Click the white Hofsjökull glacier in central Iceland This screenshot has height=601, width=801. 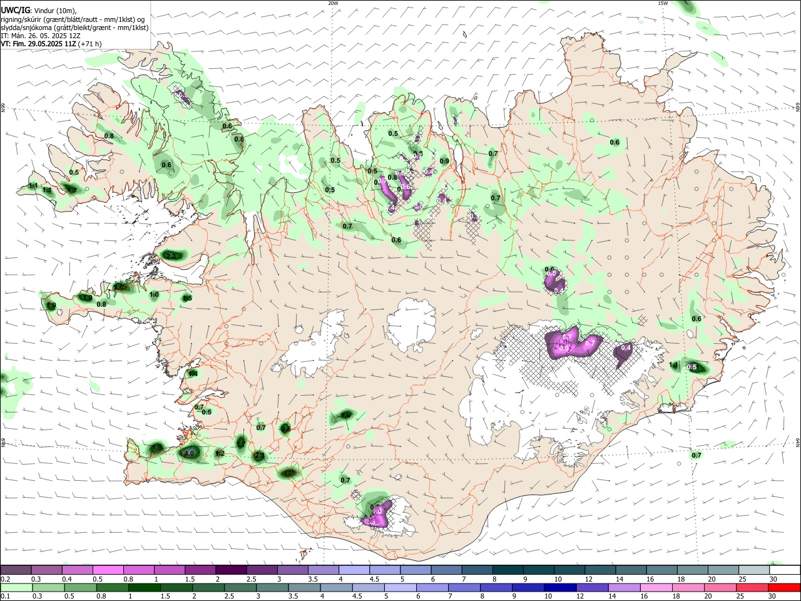411,326
